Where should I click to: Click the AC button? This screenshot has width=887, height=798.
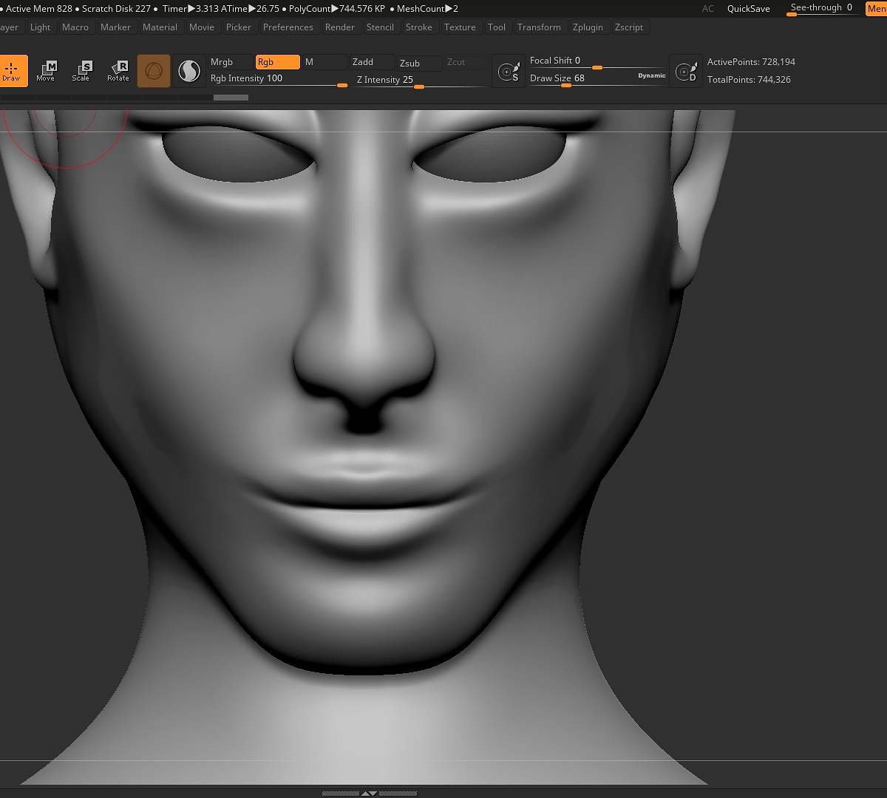[x=708, y=9]
